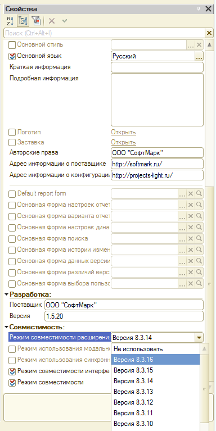Edit the Краткая информация field
The height and width of the screenshot is (431, 216).
[x=157, y=67]
